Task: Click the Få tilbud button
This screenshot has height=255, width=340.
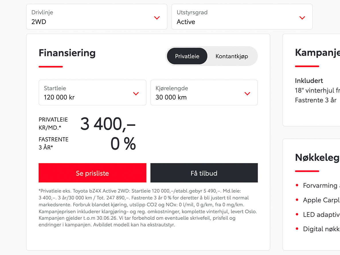Action: tap(204, 173)
